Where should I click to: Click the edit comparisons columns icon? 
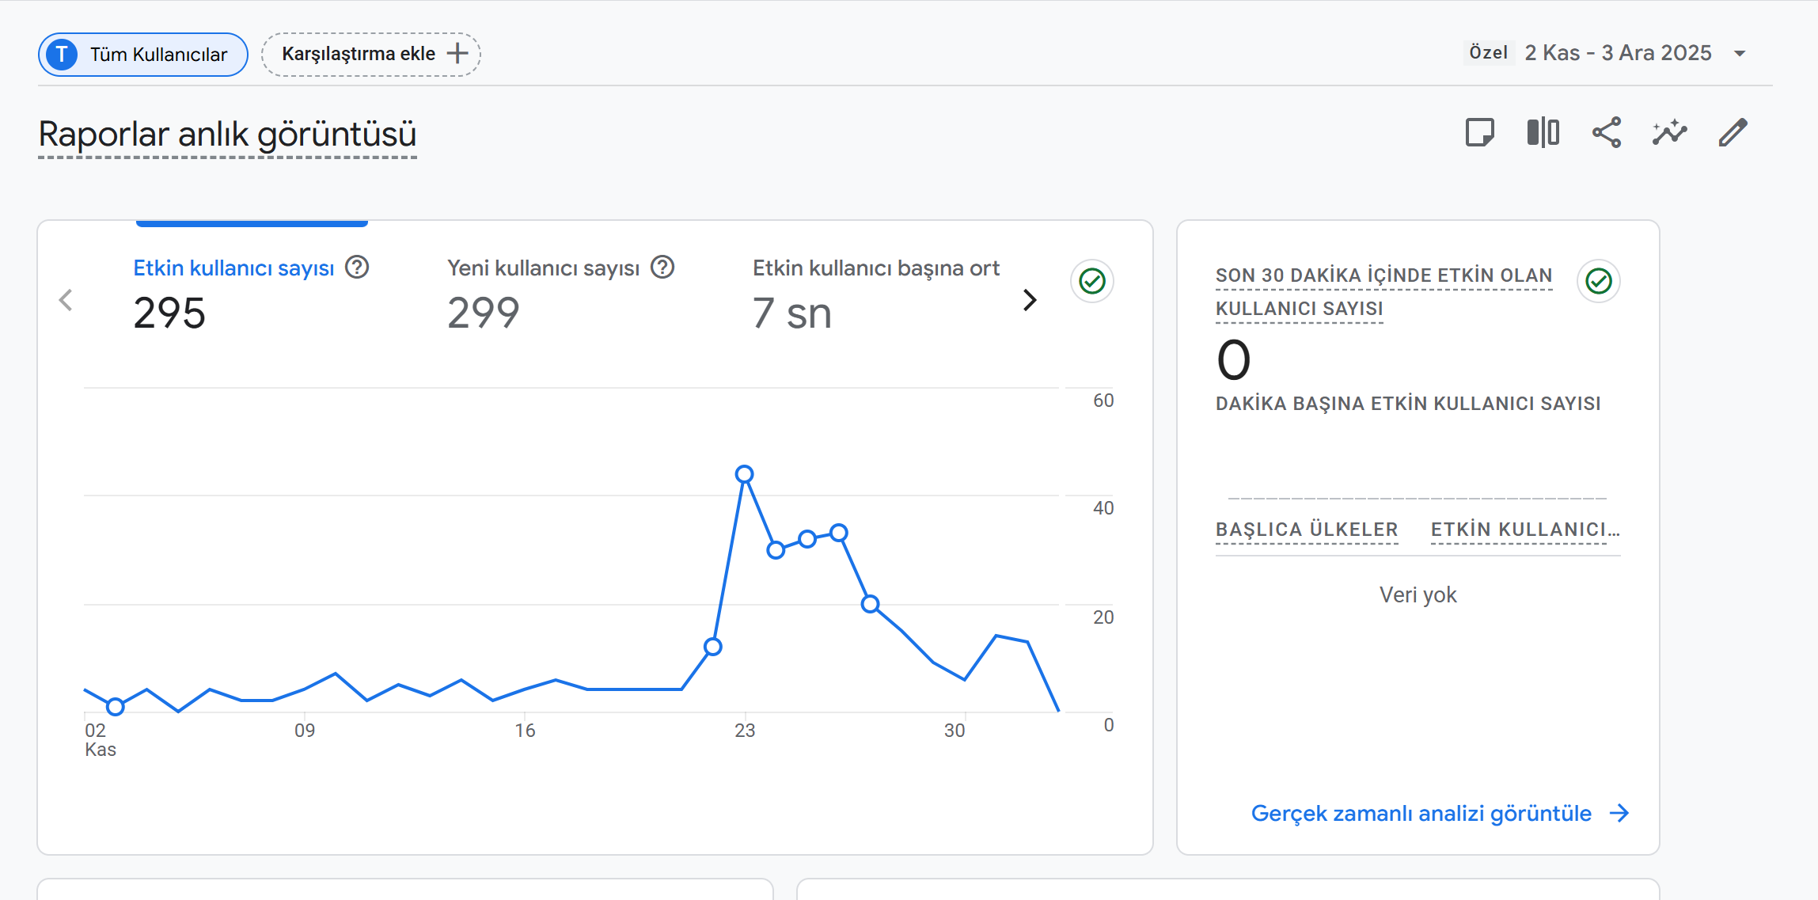[1543, 133]
